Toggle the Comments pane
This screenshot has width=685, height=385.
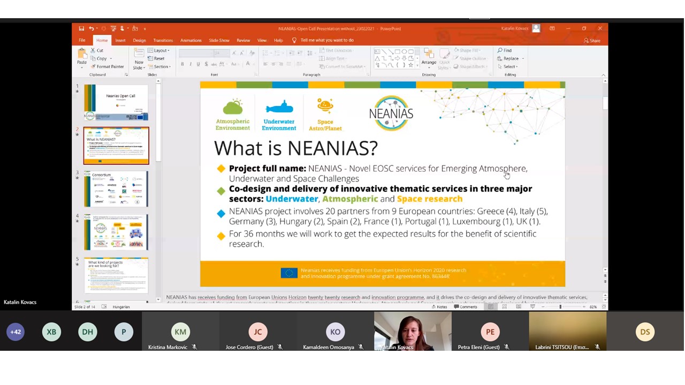(465, 307)
